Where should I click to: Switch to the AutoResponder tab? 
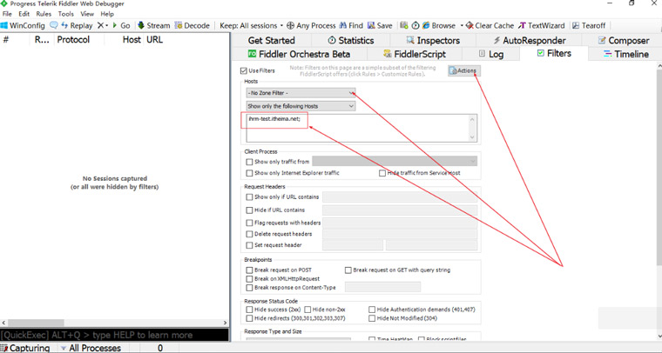point(529,41)
